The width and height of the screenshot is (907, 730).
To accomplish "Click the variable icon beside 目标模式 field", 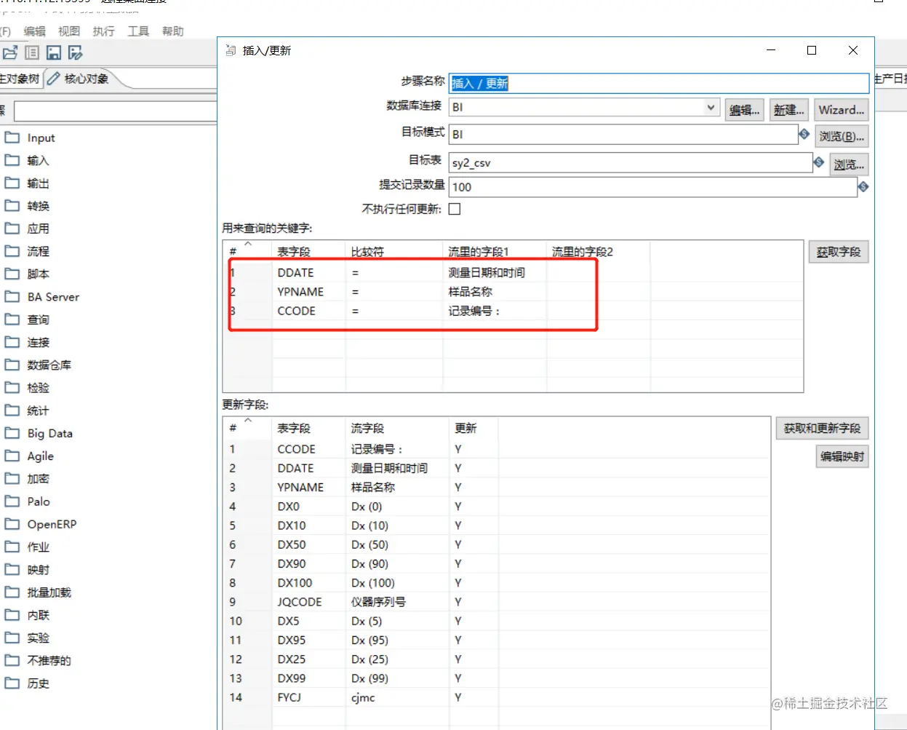I will pos(804,134).
